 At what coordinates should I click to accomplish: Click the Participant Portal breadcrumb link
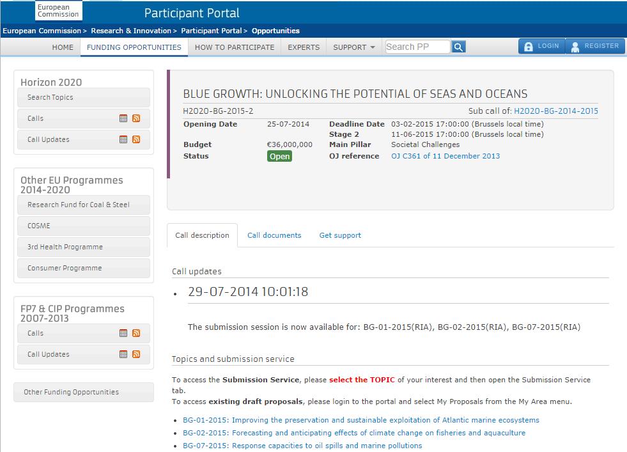(211, 31)
